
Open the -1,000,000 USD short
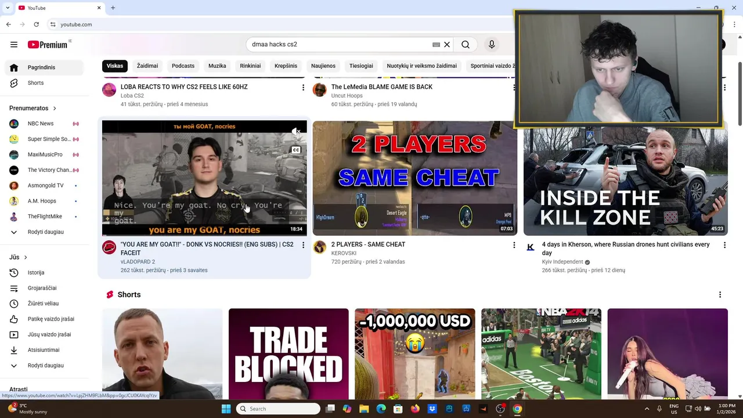415,354
